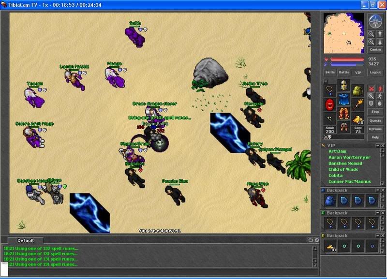387x279 pixels.
Task: Select Auron Von'terryer in the VIP list
Action: point(349,157)
